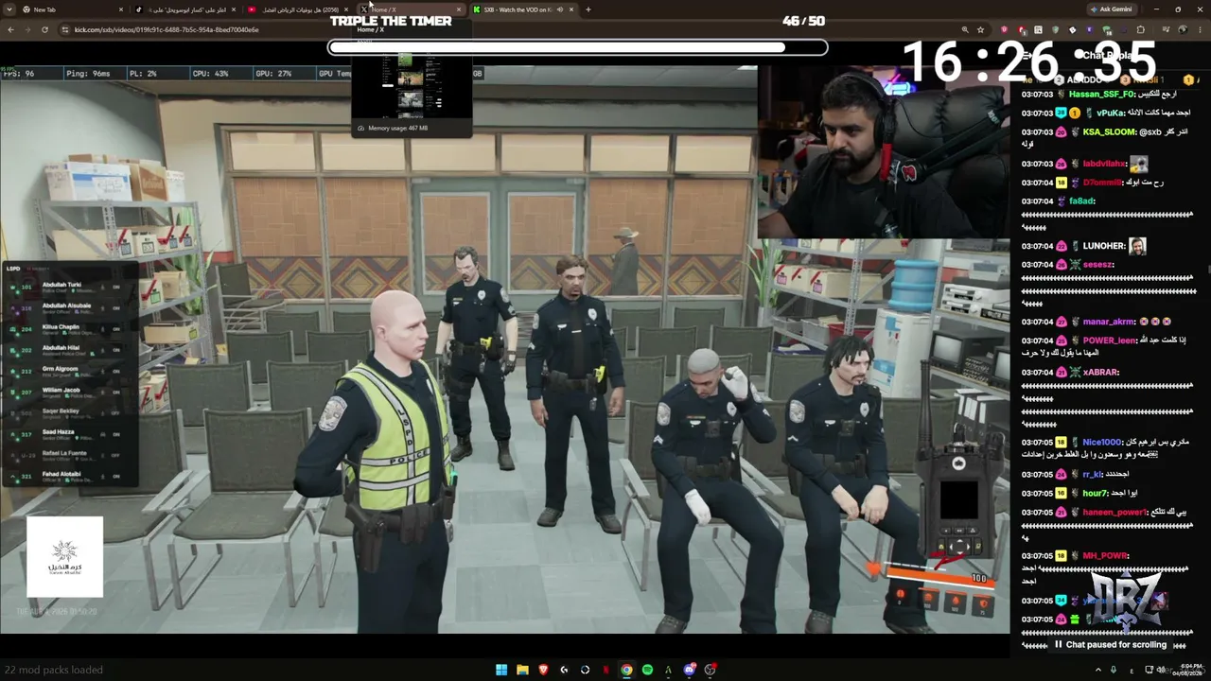Open LUNOHER's chat profile
1211x681 pixels.
[1104, 246]
